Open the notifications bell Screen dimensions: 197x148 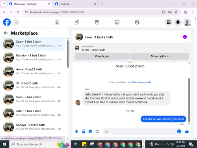click(178, 22)
